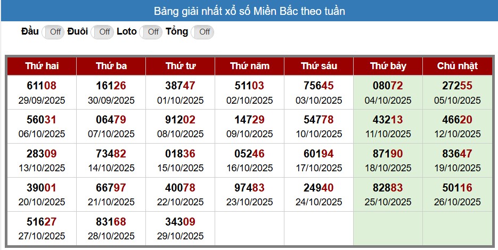Click the Thứ hai column header
Viewport: 498px width, 250px height.
pos(42,66)
